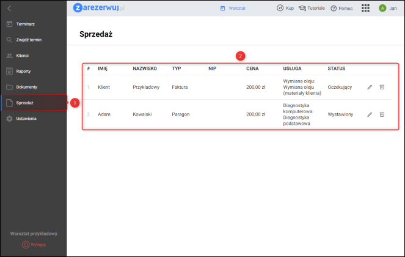Click 'Oczekujący' status cell

[340, 88]
